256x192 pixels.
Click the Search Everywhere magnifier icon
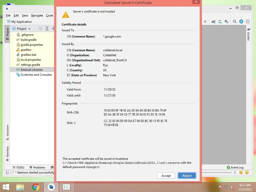(x=234, y=21)
